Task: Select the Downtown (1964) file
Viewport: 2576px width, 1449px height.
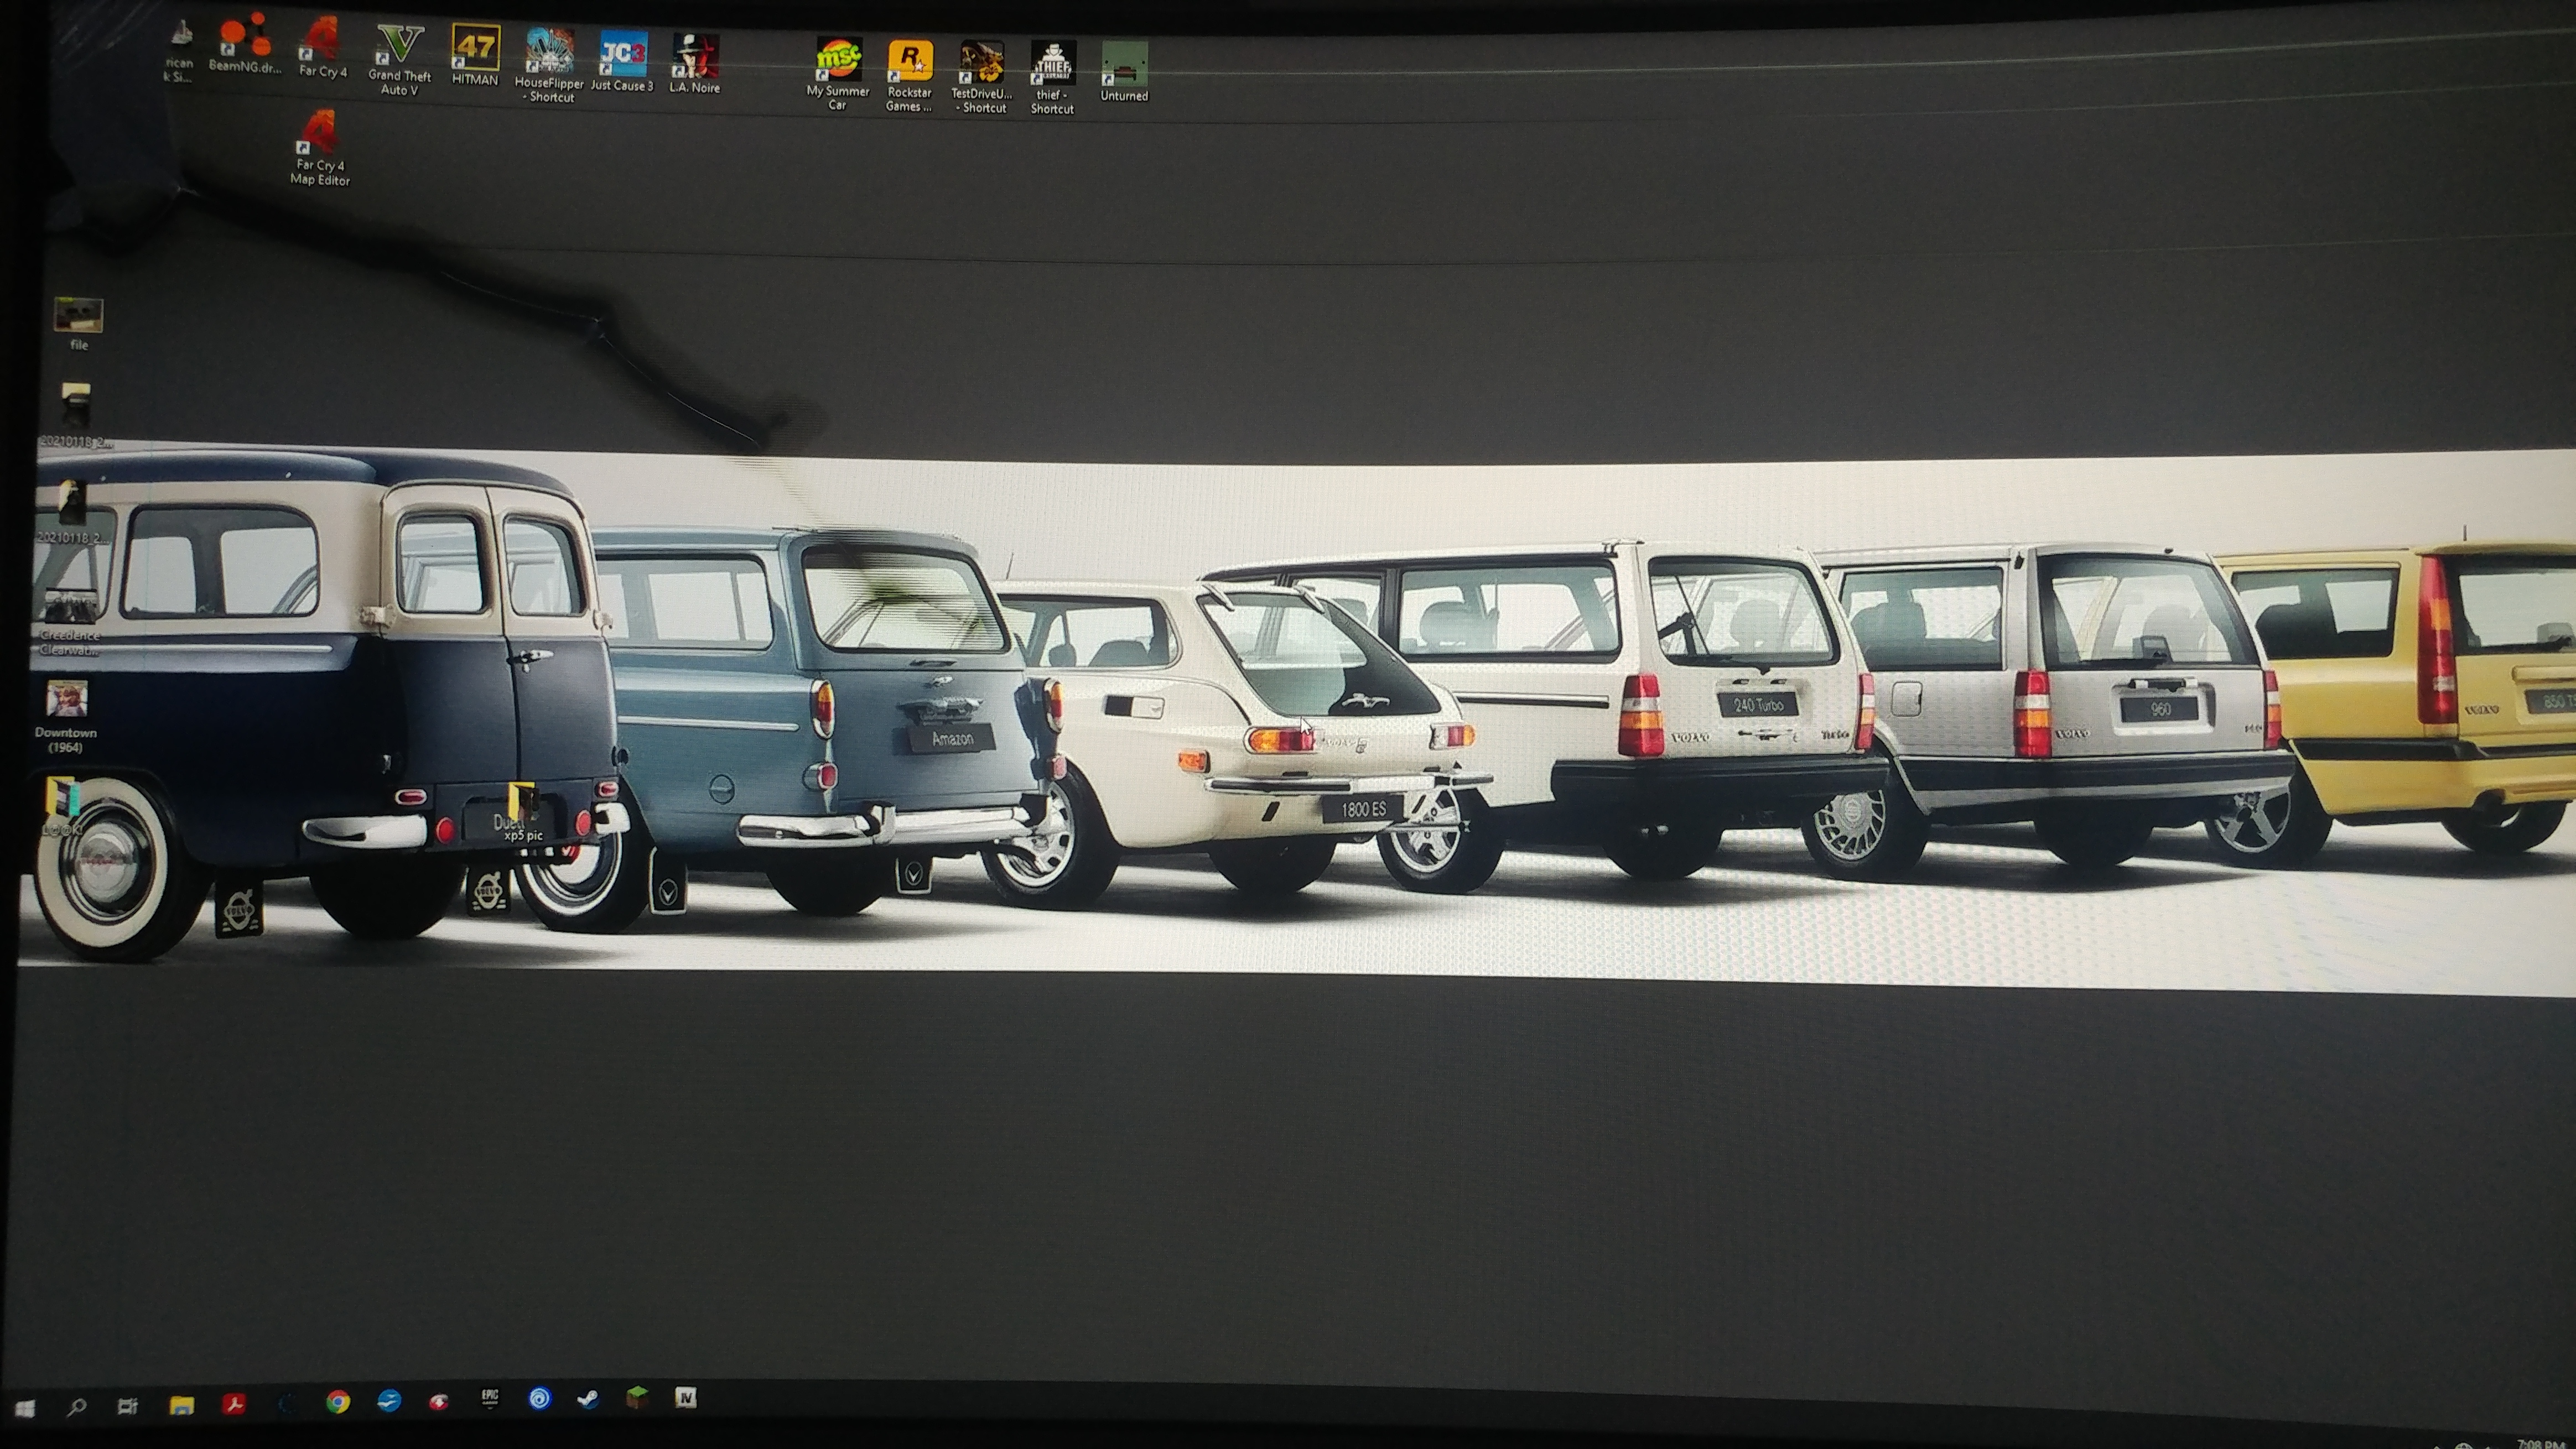Action: [66, 700]
